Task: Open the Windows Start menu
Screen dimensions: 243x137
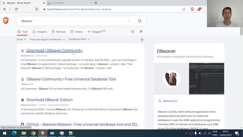Action: [5, 133]
